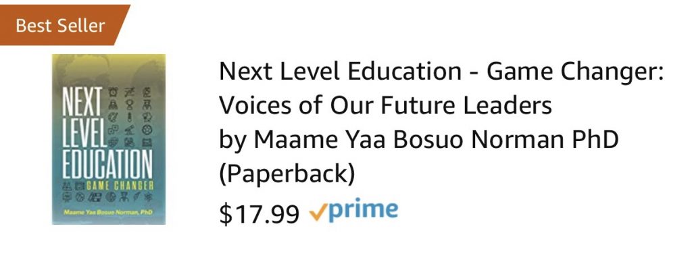692x264 pixels.
Task: Click the word EDUCATION on the cover
Action: tap(107, 163)
